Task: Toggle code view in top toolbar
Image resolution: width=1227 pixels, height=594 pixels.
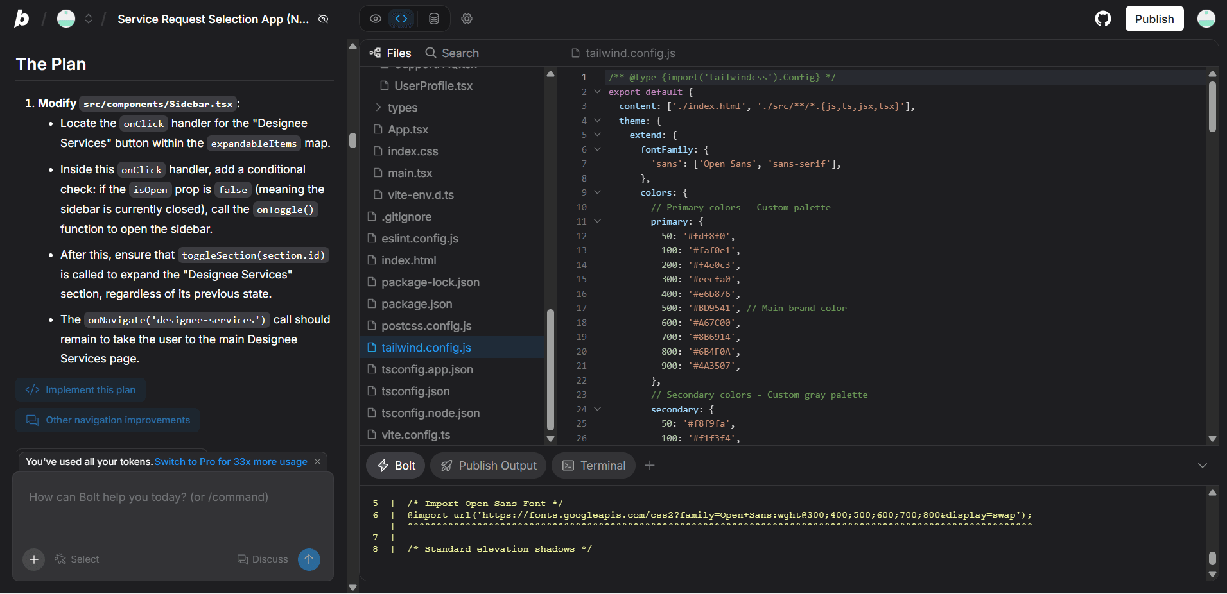Action: click(x=402, y=19)
